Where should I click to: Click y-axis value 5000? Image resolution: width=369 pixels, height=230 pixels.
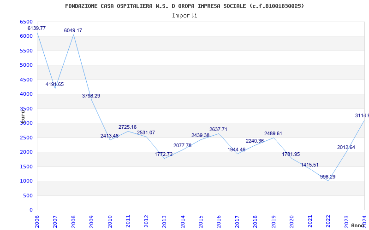(x=26, y=65)
